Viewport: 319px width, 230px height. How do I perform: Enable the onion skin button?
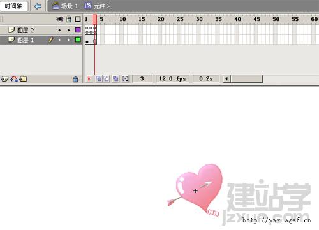pyautogui.click(x=99, y=79)
